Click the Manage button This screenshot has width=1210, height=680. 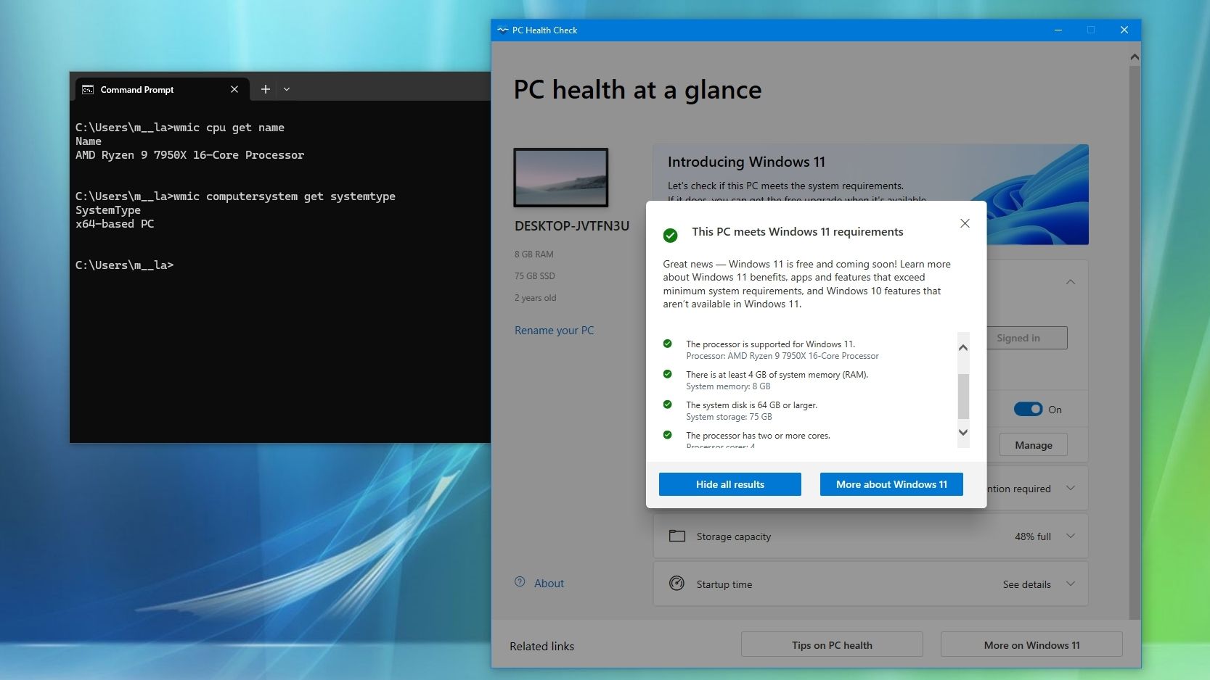point(1034,445)
